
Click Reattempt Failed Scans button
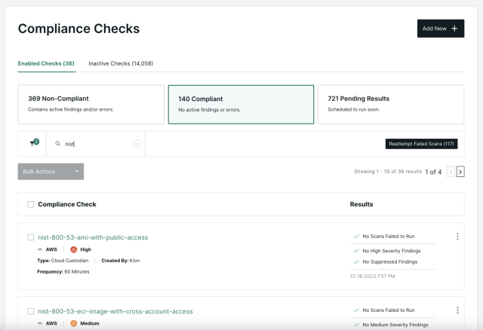pyautogui.click(x=422, y=143)
